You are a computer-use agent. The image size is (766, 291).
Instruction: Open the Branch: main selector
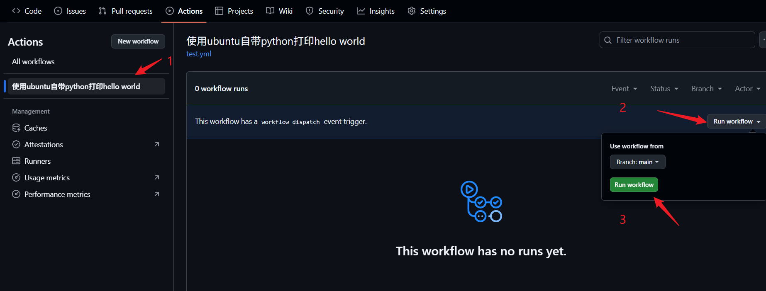(637, 162)
